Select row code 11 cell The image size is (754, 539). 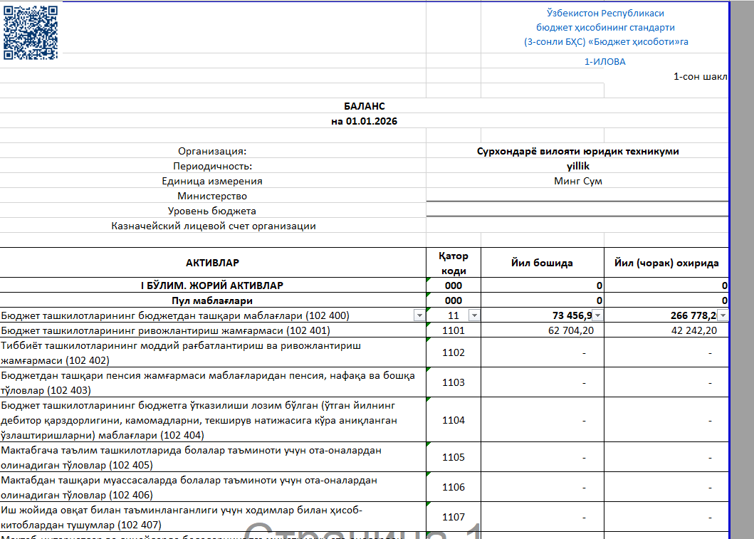tap(454, 315)
